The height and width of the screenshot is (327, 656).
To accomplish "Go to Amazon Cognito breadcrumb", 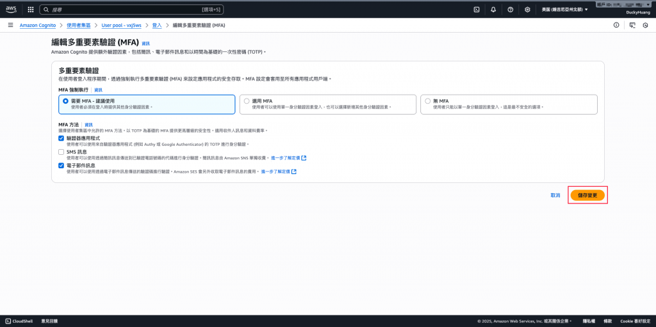I will pyautogui.click(x=38, y=25).
